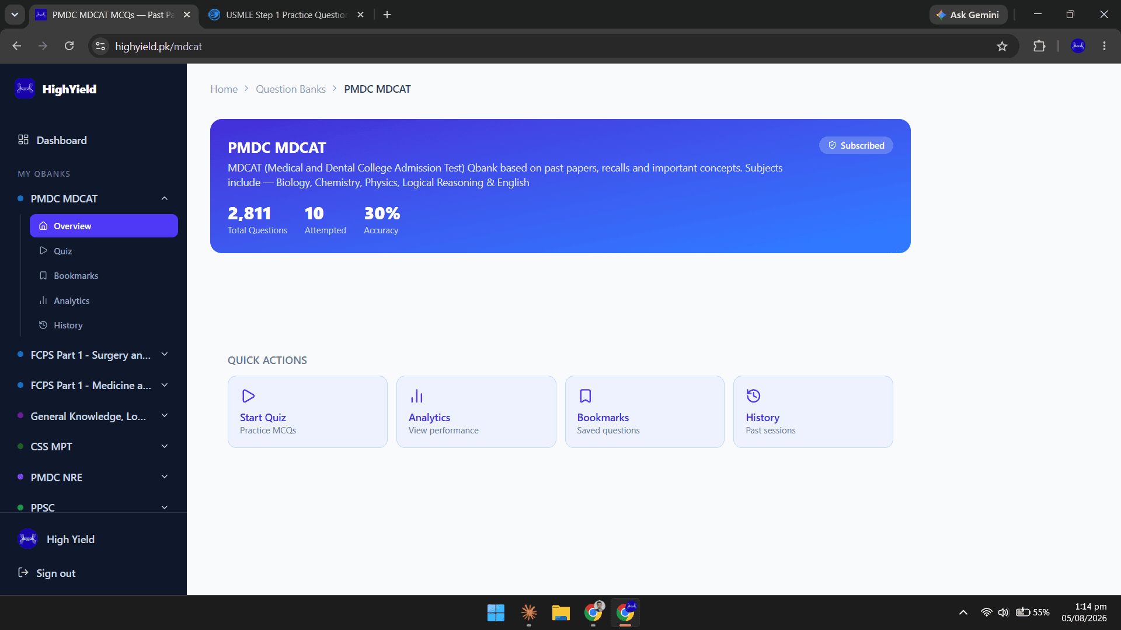Open a new tab with the plus icon
The height and width of the screenshot is (630, 1121).
(387, 15)
